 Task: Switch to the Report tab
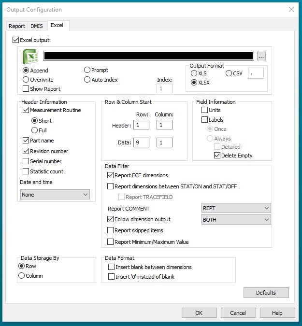click(x=16, y=26)
